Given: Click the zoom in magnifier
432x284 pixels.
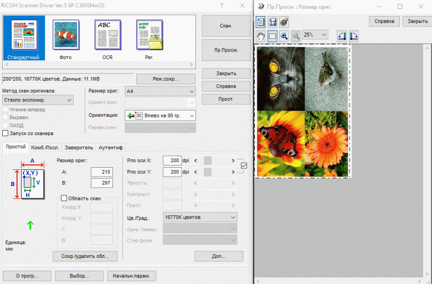Looking at the screenshot, I should [284, 36].
